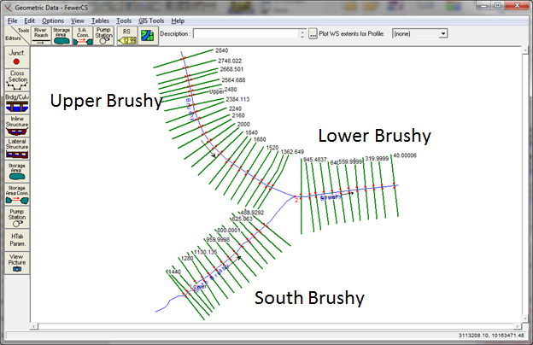Pick the Pump Station tool in top toolbar
Screen dimensions: 533x345
click(x=103, y=34)
